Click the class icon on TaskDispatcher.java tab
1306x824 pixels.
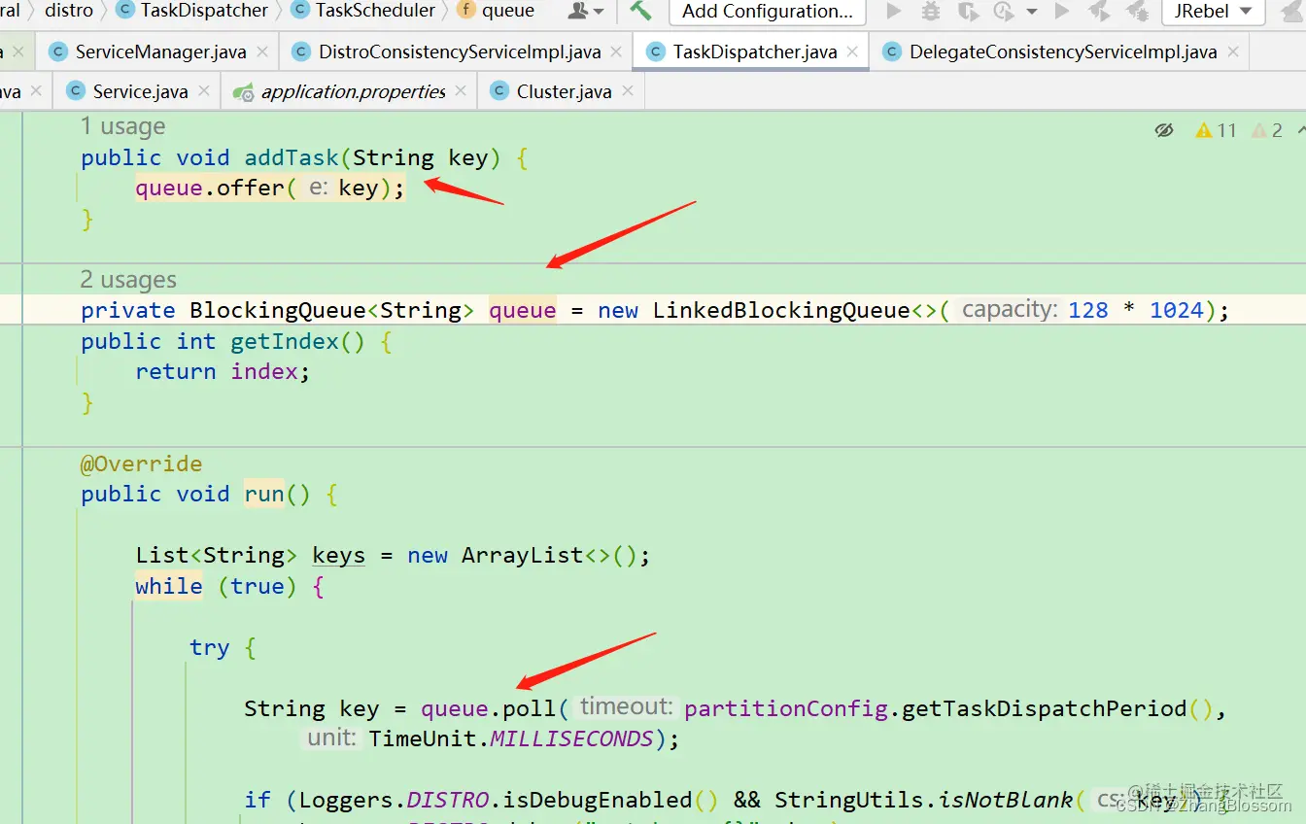coord(656,51)
